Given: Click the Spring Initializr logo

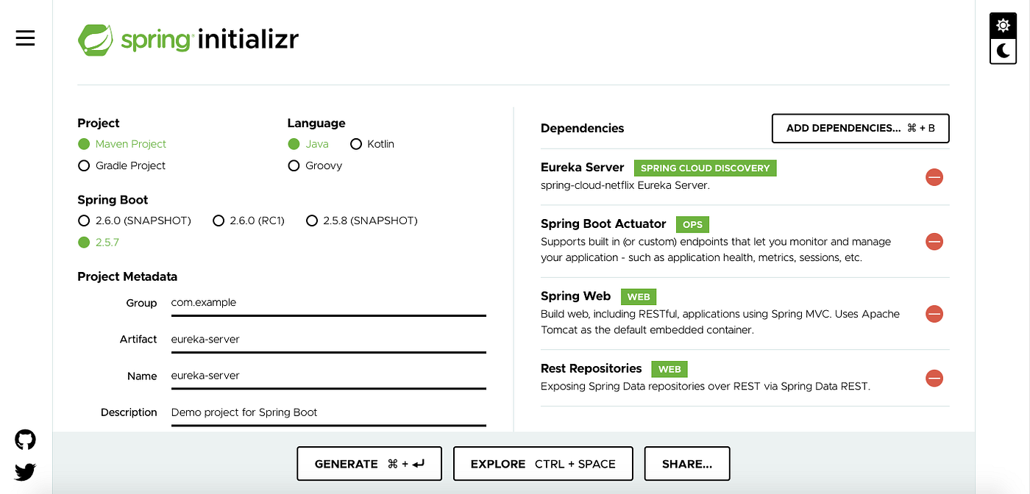Looking at the screenshot, I should click(x=188, y=39).
